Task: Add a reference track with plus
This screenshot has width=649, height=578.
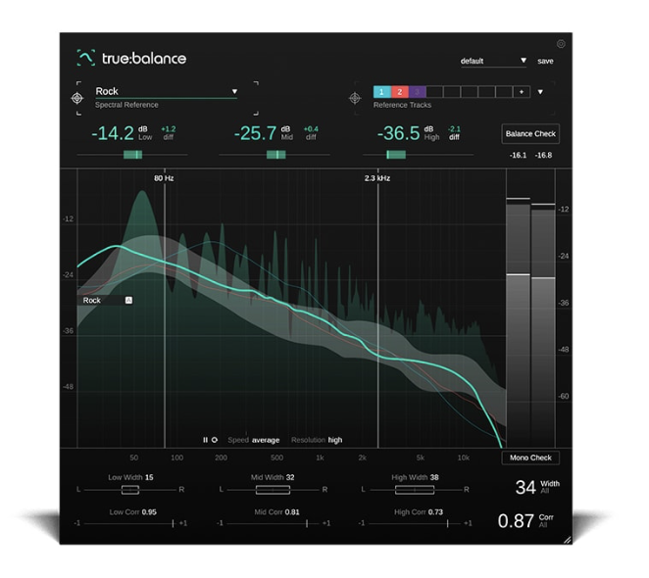Action: (x=522, y=92)
